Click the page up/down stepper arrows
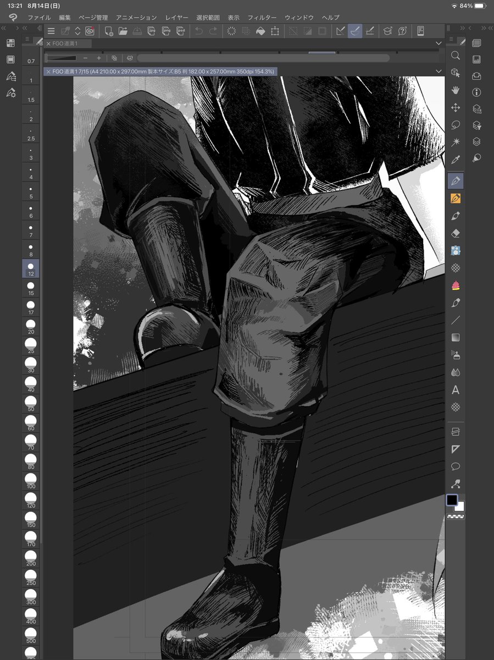 click(77, 31)
